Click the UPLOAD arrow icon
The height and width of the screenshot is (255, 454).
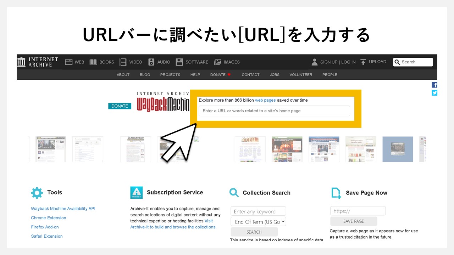(x=363, y=62)
